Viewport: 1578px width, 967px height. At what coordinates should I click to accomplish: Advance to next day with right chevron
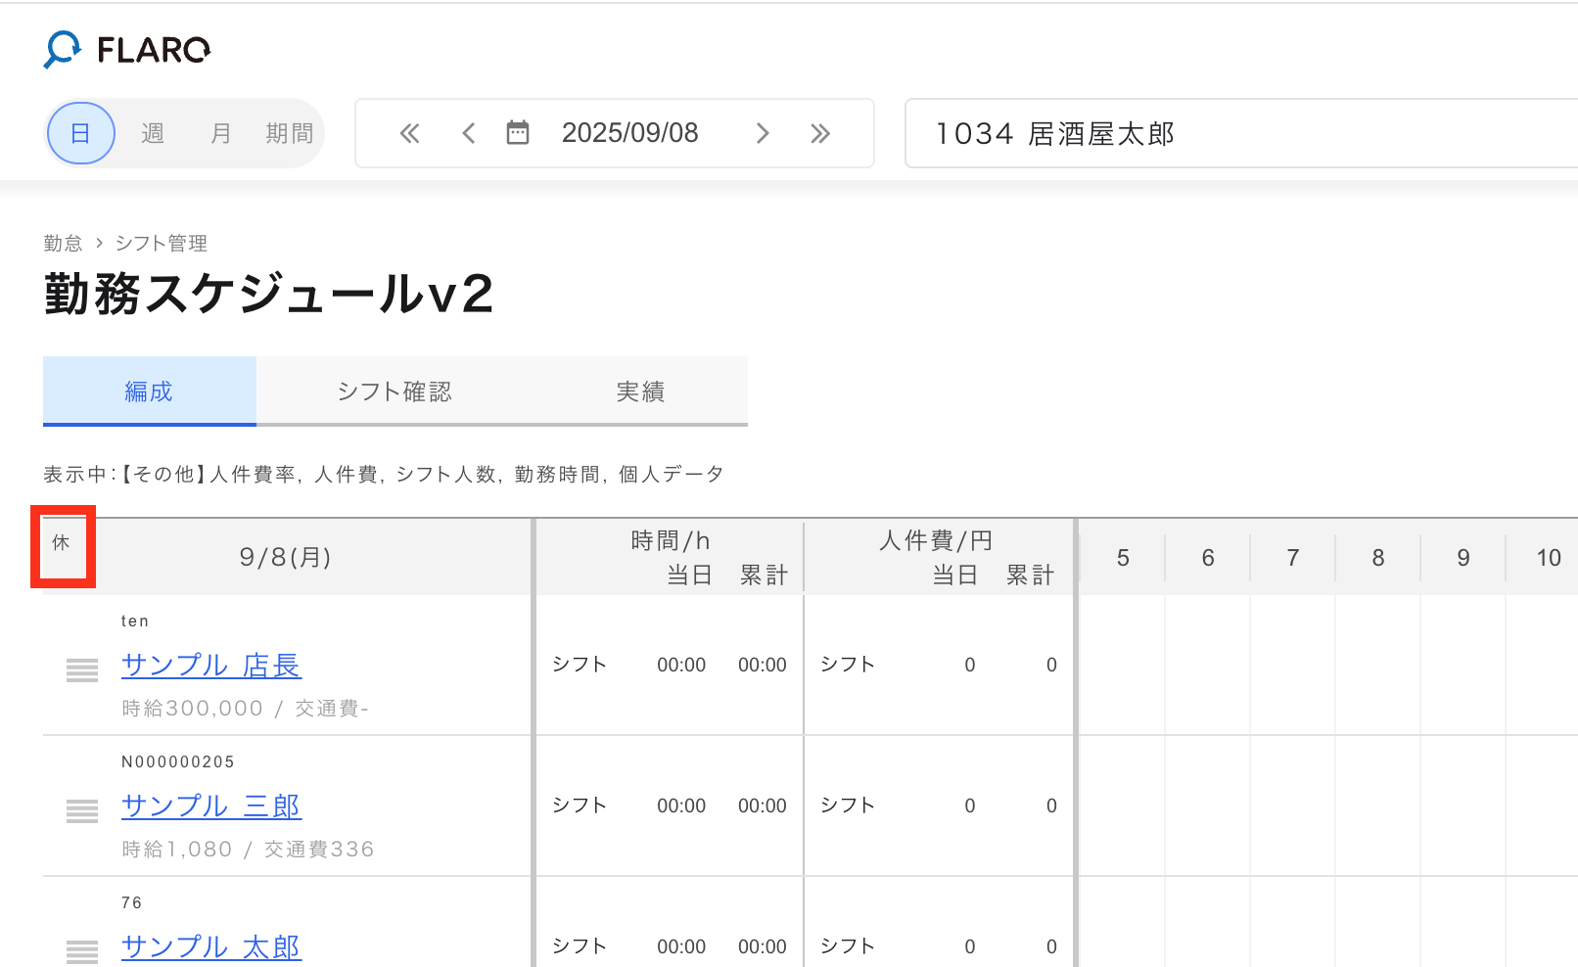763,133
